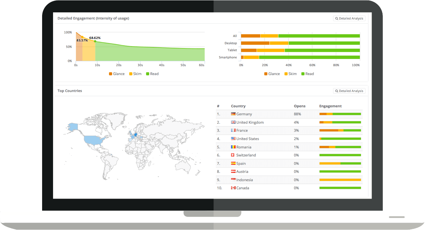Click the United Kingdom flag icon
The width and height of the screenshot is (425, 230).
coord(233,122)
